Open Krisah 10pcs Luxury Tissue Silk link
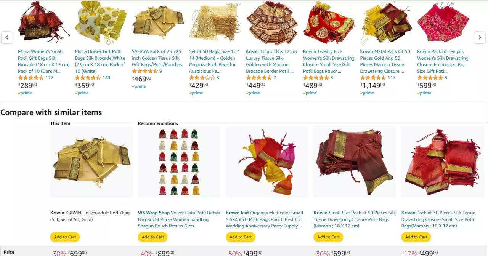Screen dimensions: 488x256 [271, 61]
